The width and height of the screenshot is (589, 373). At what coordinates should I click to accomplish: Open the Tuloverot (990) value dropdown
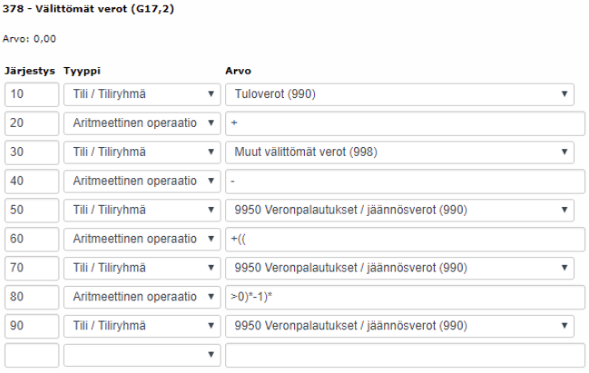[399, 93]
